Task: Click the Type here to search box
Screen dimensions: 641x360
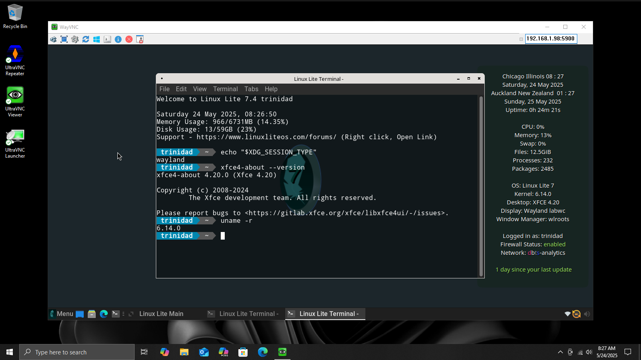Action: (77, 352)
